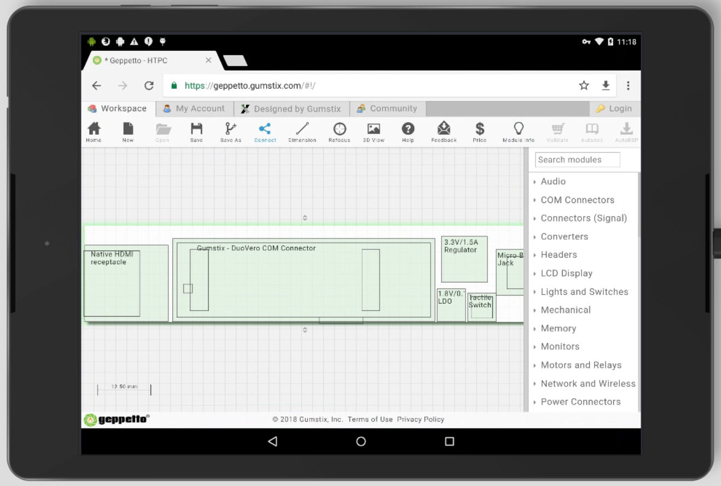The width and height of the screenshot is (721, 486).
Task: Click the Home toolbar icon
Action: click(94, 132)
